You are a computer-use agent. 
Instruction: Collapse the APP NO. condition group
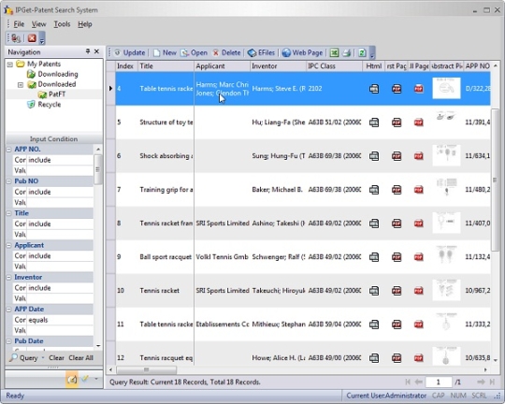coord(9,150)
